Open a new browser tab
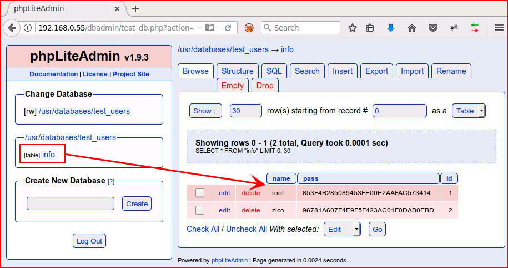The height and width of the screenshot is (268, 508). (135, 9)
